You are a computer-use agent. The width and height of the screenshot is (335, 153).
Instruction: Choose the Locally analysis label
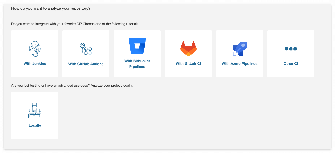(35, 125)
